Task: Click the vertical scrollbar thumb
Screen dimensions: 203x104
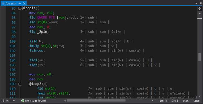Action: pyautogui.click(x=200, y=57)
